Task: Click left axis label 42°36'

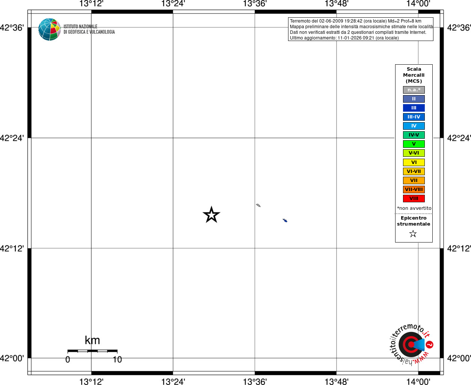Action: 12,28
